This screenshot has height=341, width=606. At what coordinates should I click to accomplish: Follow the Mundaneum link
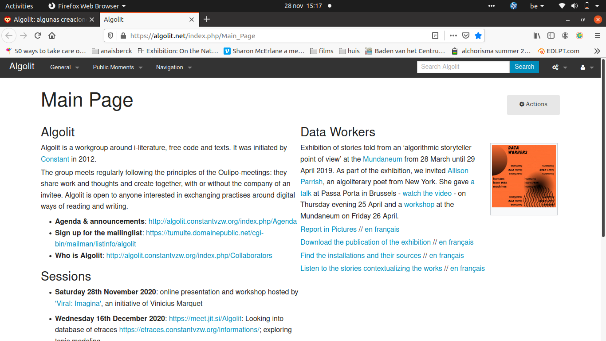point(382,159)
